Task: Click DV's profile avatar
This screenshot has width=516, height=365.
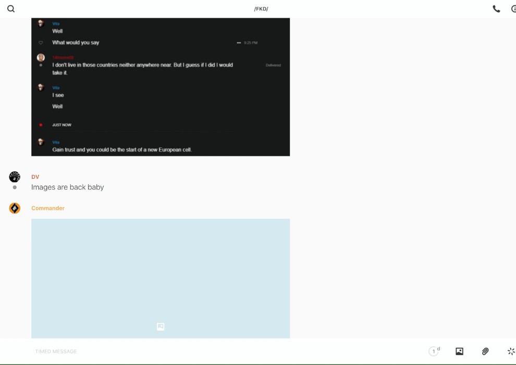Action: 15,177
